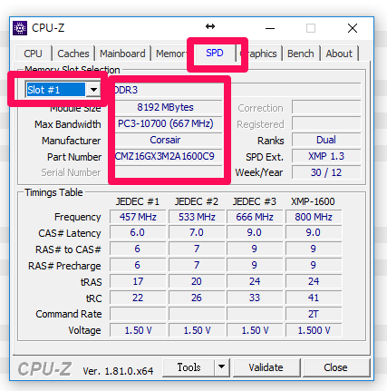Expand the Tools button dropdown arrow
Viewport: 387px width, 391px height.
(x=222, y=367)
